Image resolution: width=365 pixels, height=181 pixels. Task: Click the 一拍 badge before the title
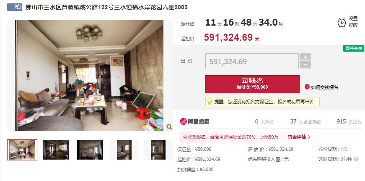point(14,7)
